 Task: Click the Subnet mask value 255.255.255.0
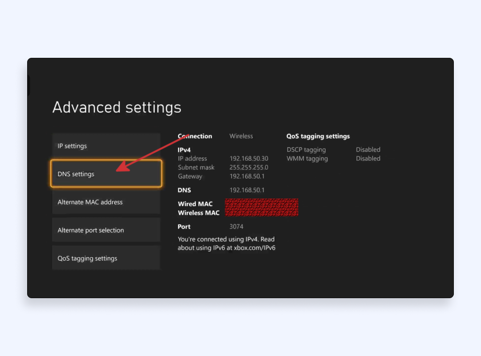(x=249, y=167)
